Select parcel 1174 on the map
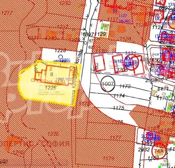Image resolution: width=175 pixels, height=168 pixels. (119, 96)
